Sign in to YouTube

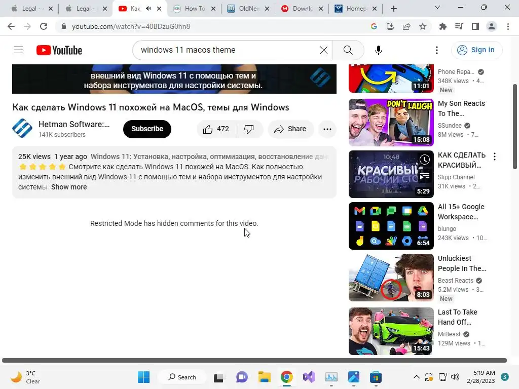click(476, 50)
